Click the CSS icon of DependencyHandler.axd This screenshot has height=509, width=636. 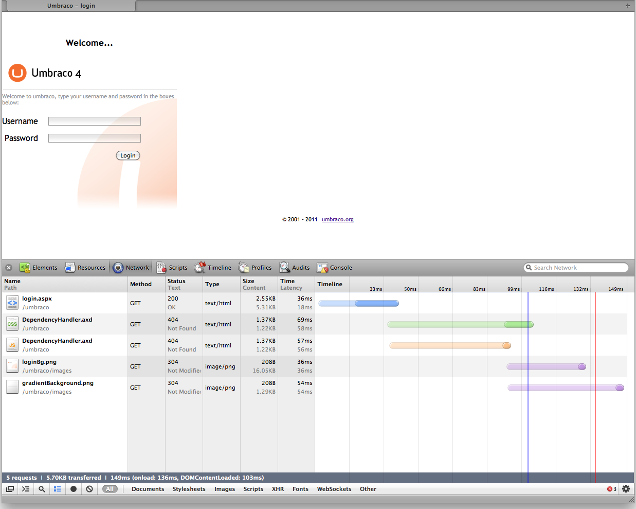12,324
